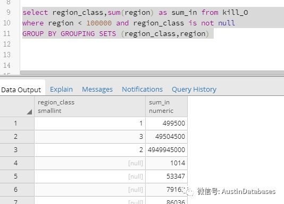
Task: Place cursor in the where clause on line 10
Action: click(129, 23)
